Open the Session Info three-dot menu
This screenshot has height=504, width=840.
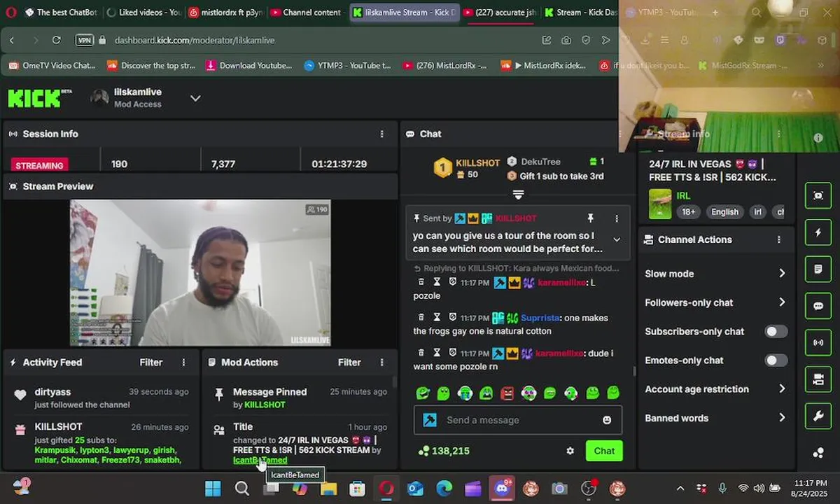381,134
